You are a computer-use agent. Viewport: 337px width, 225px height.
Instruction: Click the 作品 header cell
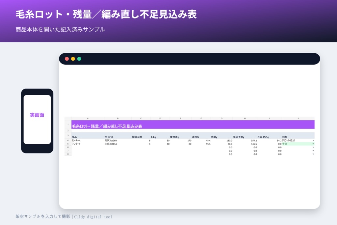pos(88,135)
